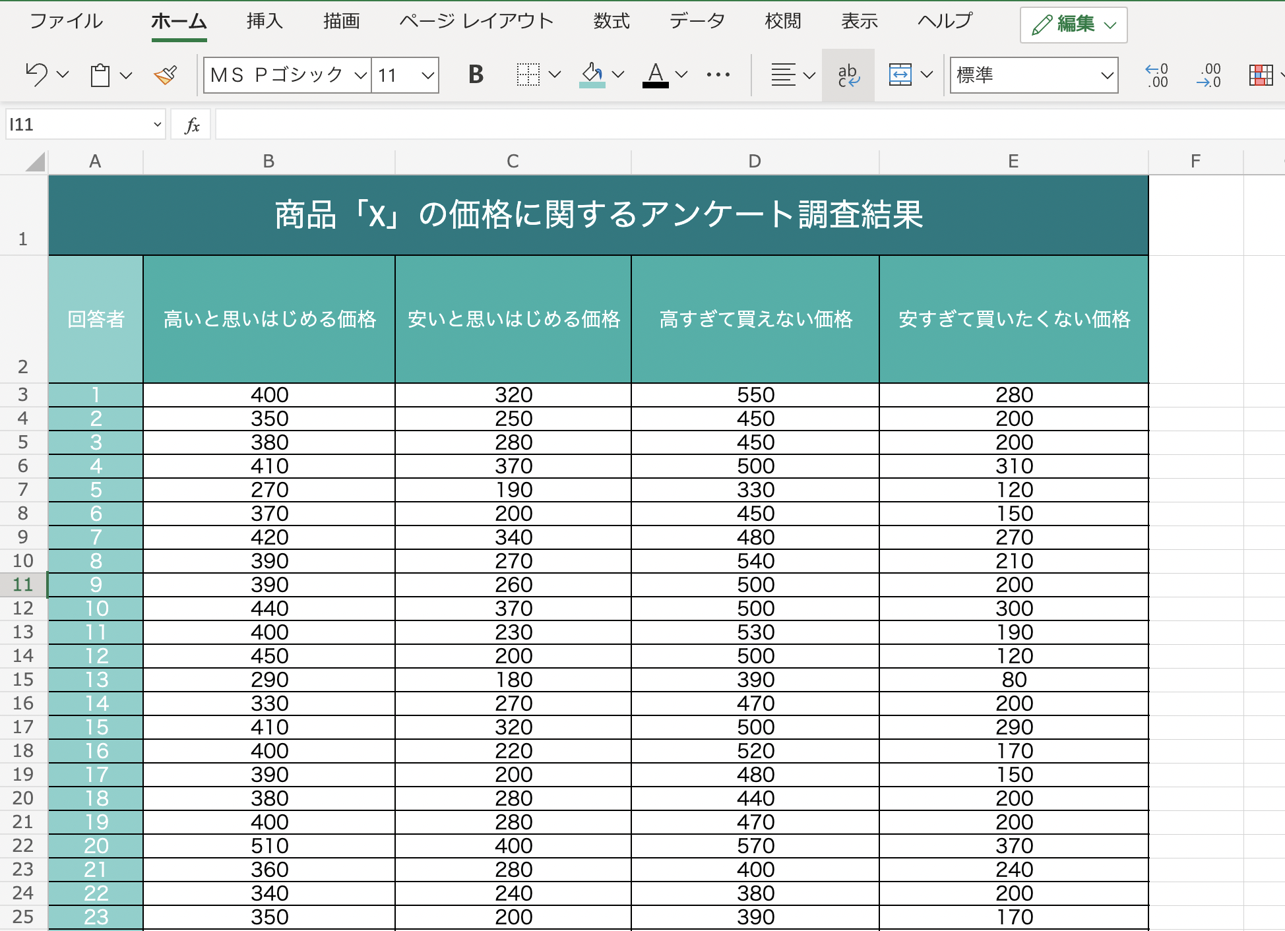The image size is (1285, 931).
Task: Switch to the 描画 tab
Action: tap(341, 21)
